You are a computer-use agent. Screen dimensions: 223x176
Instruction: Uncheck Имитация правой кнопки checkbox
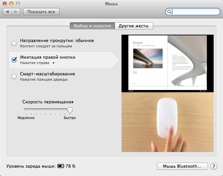(14, 60)
